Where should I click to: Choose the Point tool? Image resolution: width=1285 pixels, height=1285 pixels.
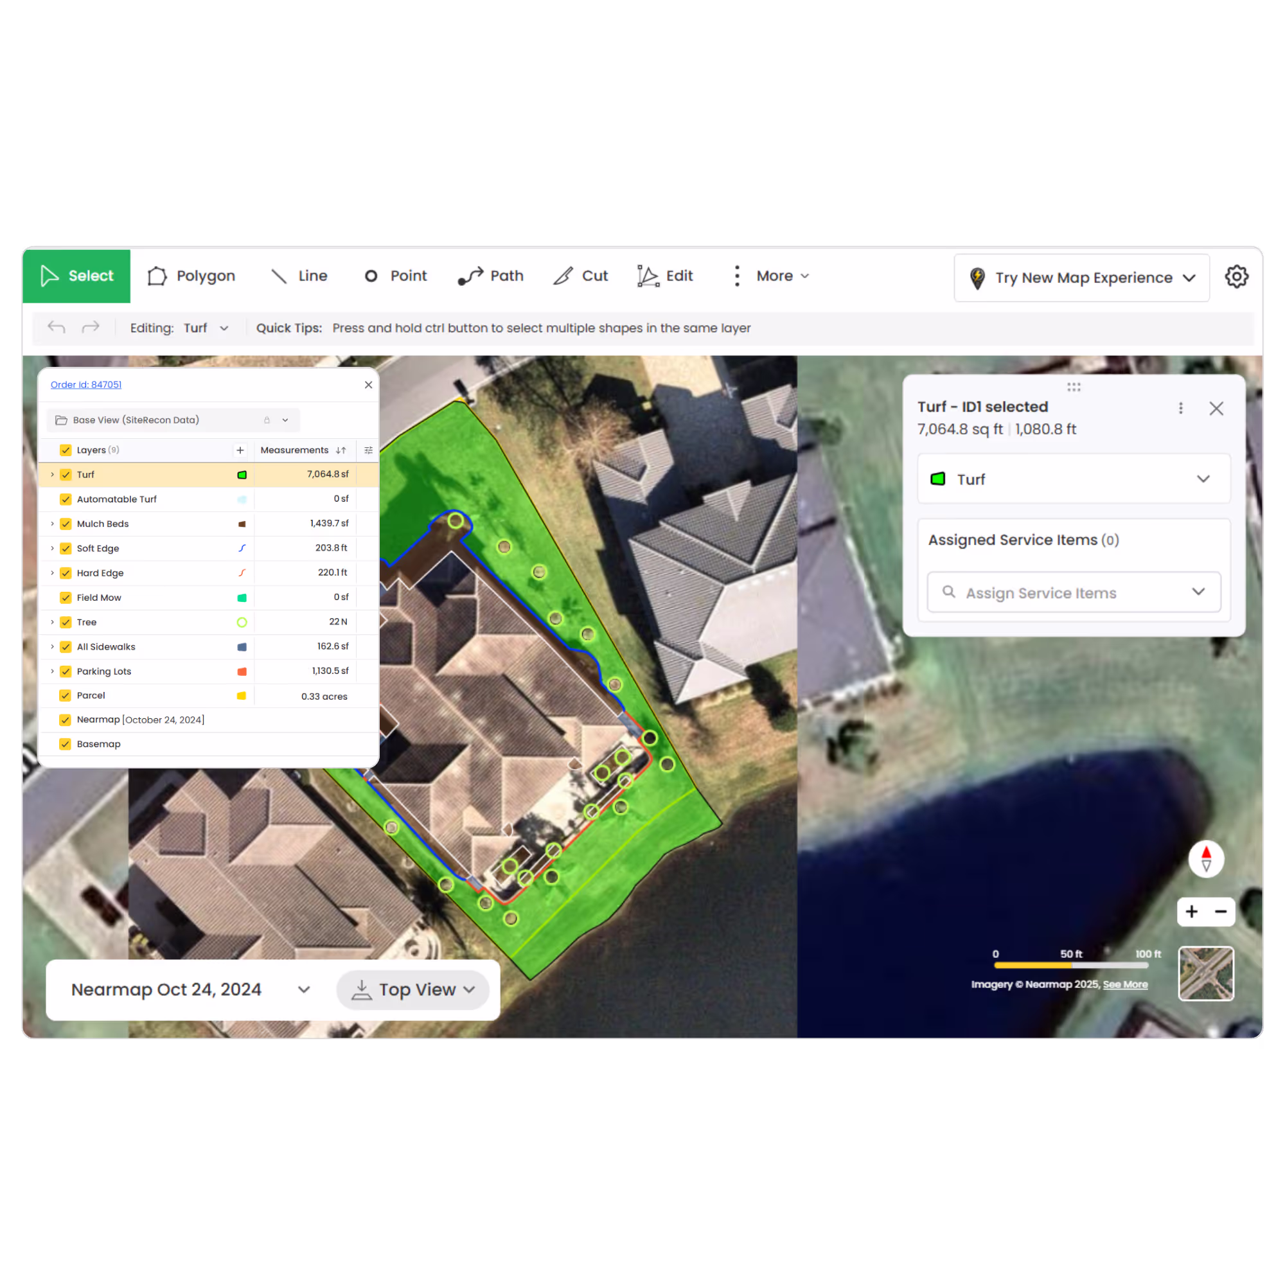396,276
